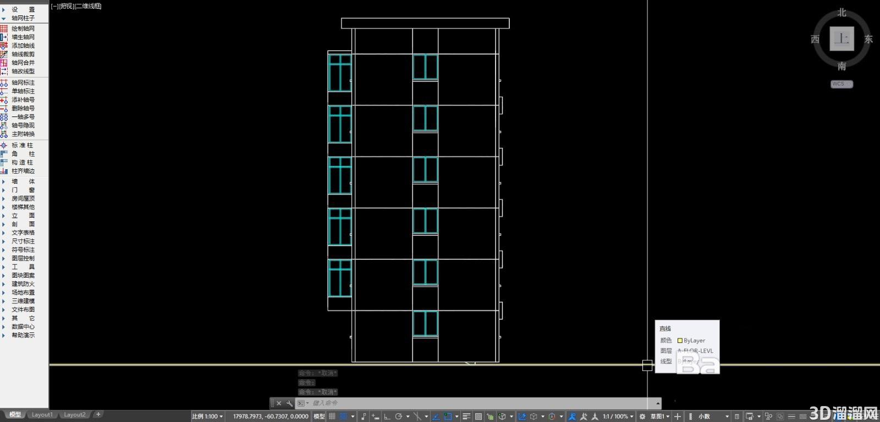
Task: Switch to the Layout1 tab
Action: coord(42,415)
